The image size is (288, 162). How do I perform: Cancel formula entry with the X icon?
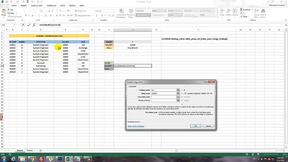click(x=23, y=25)
